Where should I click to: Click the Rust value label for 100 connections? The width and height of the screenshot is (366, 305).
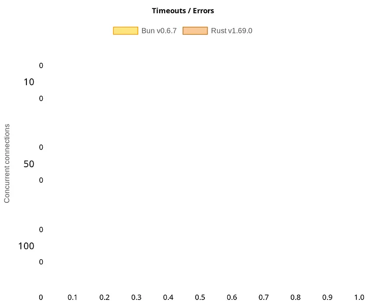41,262
